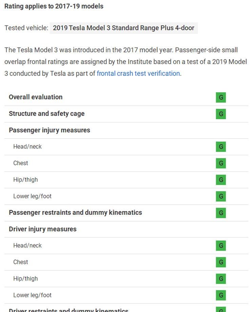
Task: Click the passenger Chest G rating badge
Action: pyautogui.click(x=221, y=163)
